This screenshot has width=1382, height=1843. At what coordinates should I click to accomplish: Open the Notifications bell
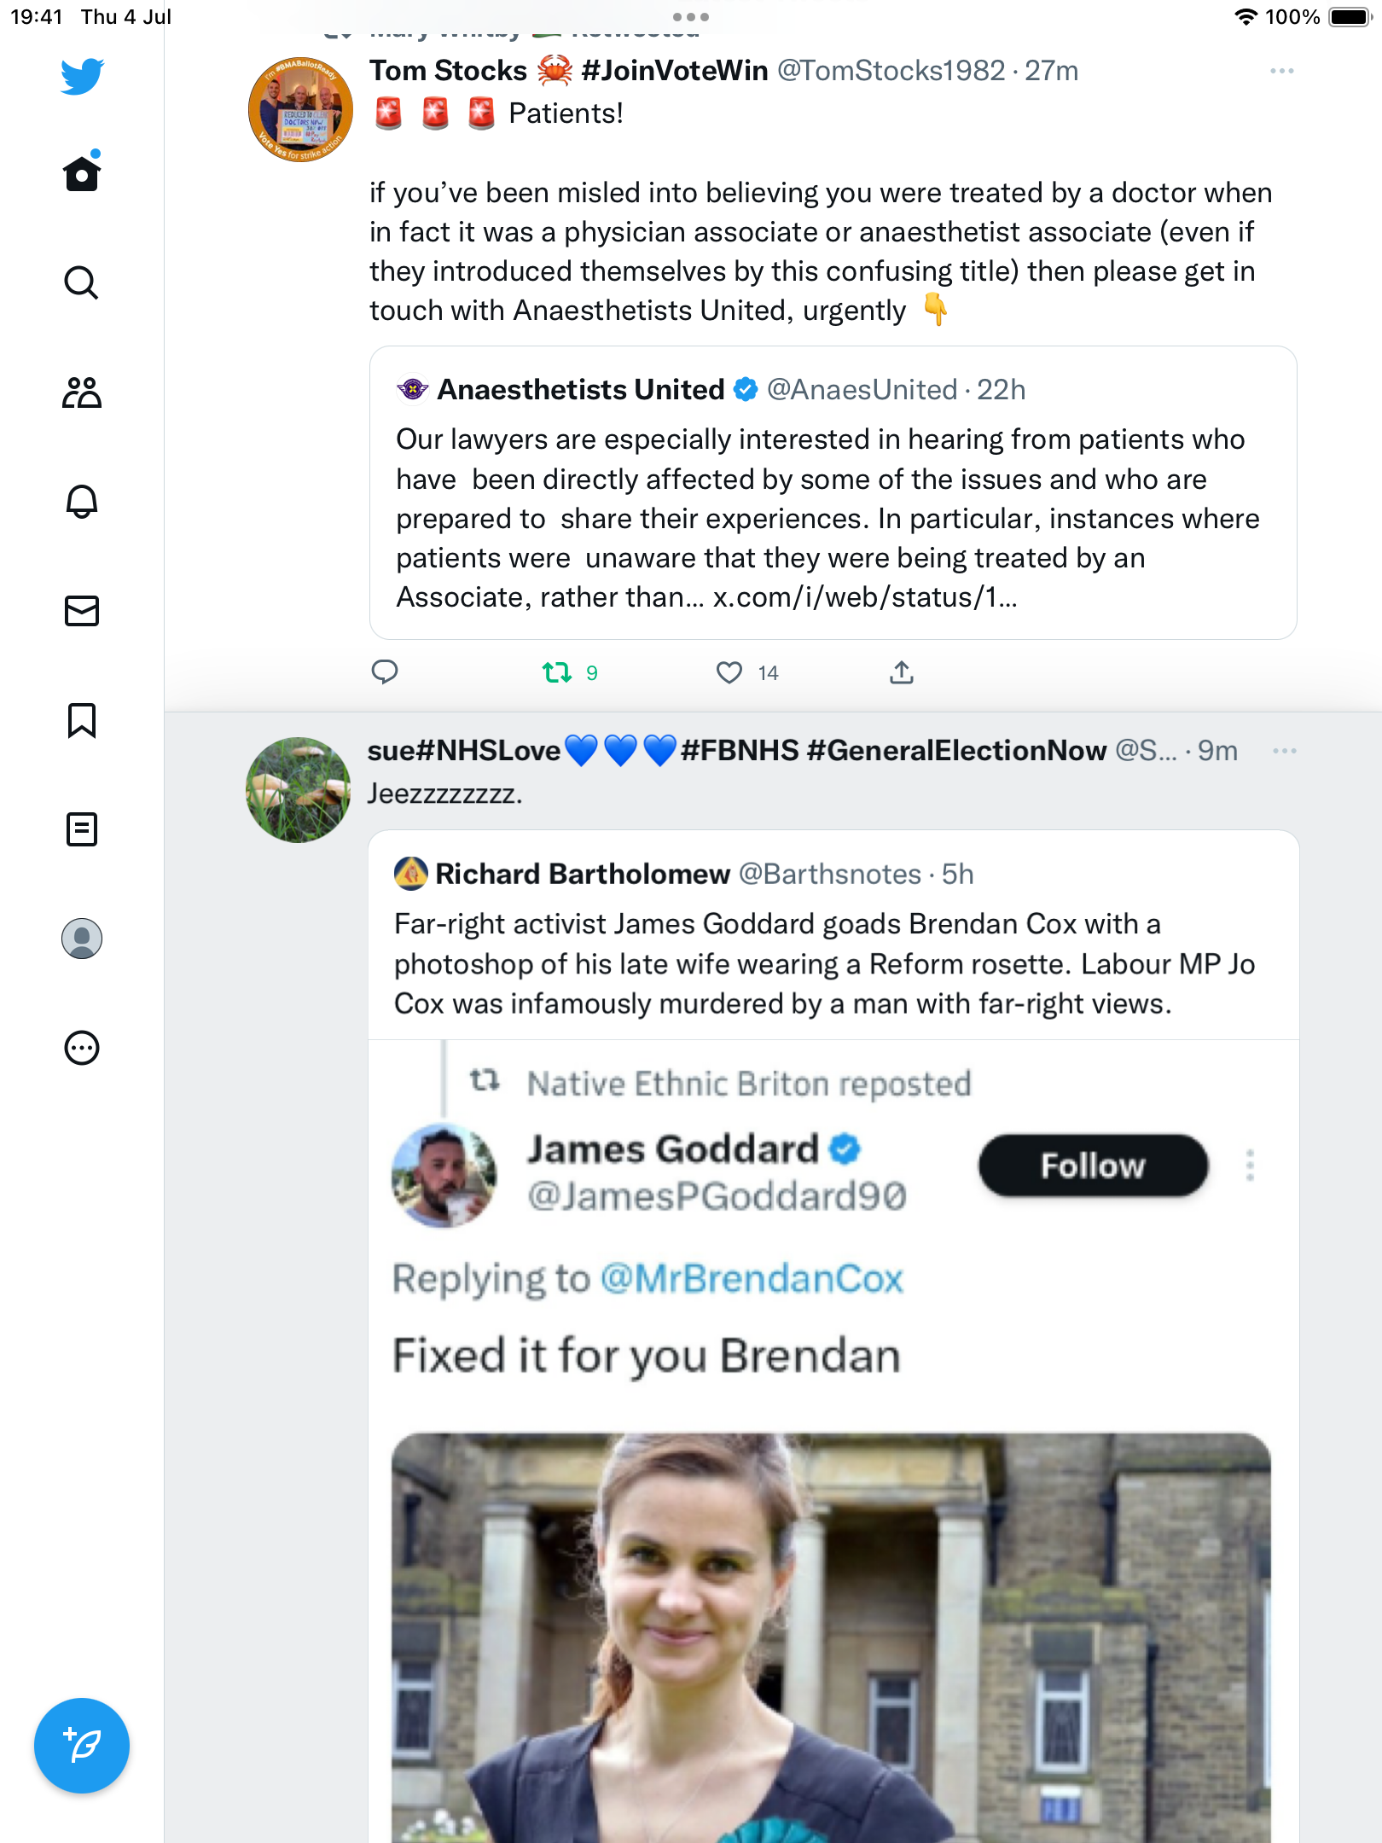click(82, 502)
